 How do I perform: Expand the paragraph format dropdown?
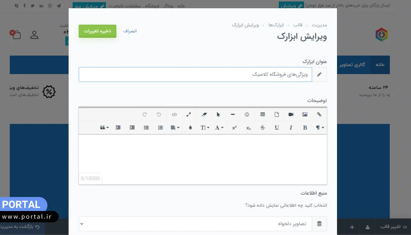[319, 127]
